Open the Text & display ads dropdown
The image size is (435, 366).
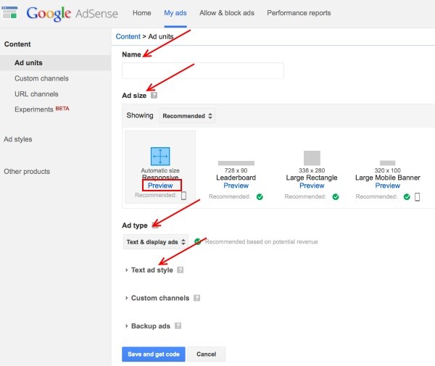tap(155, 241)
